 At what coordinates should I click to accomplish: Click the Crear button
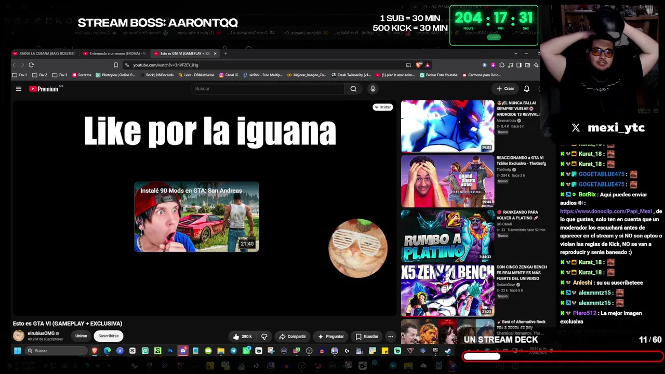[505, 89]
